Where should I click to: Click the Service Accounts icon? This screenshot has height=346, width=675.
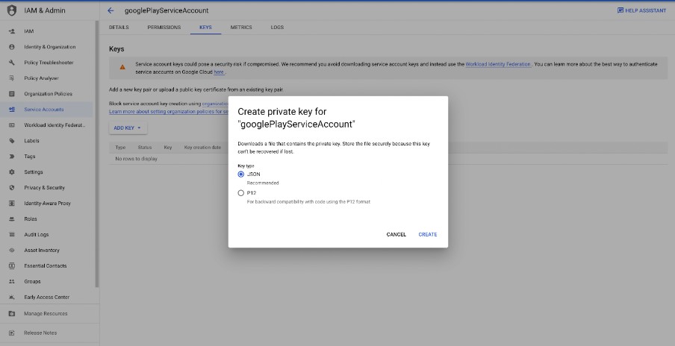click(12, 109)
